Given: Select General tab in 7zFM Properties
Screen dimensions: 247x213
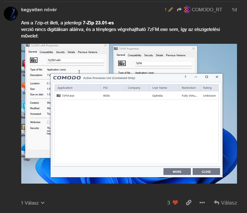Looking at the screenshot, I should (121, 55).
